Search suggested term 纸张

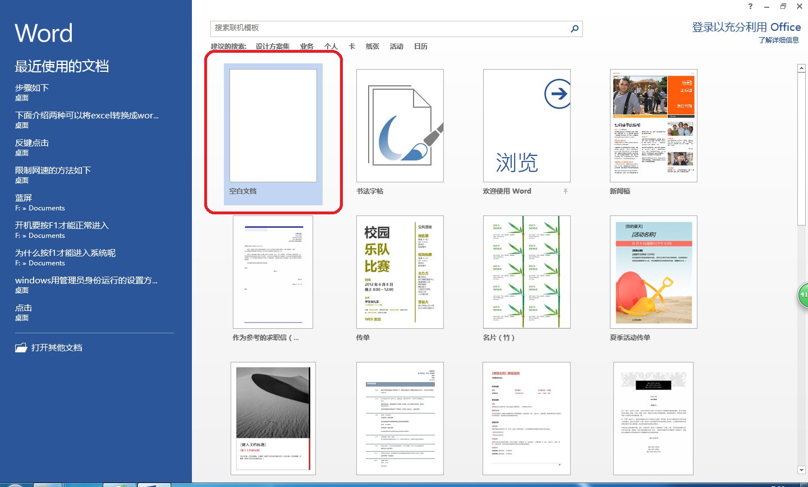point(373,47)
